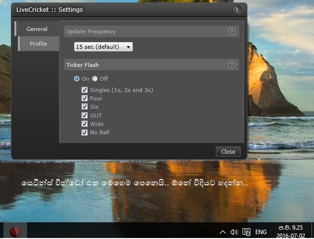Select Ticker Flash Off radio button

pyautogui.click(x=95, y=79)
